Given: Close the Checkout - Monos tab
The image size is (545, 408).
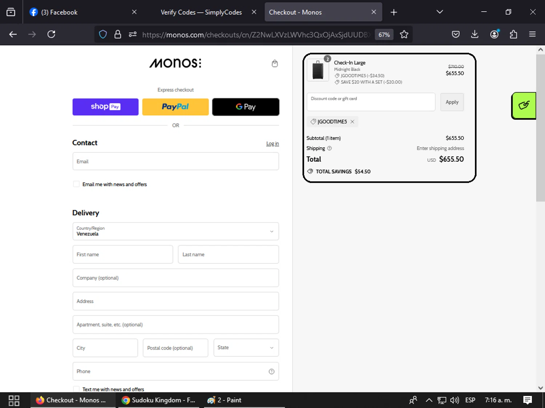Looking at the screenshot, I should pyautogui.click(x=374, y=12).
